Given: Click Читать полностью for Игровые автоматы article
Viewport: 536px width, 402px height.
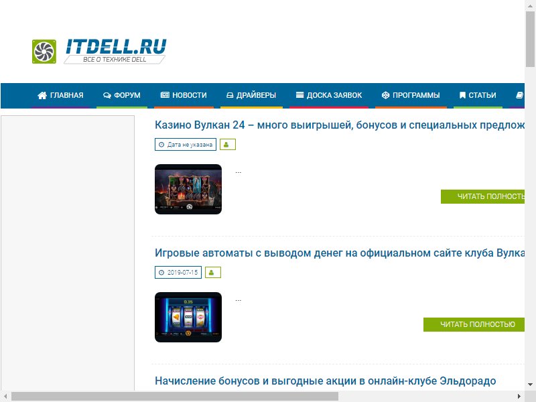Looking at the screenshot, I should point(474,324).
